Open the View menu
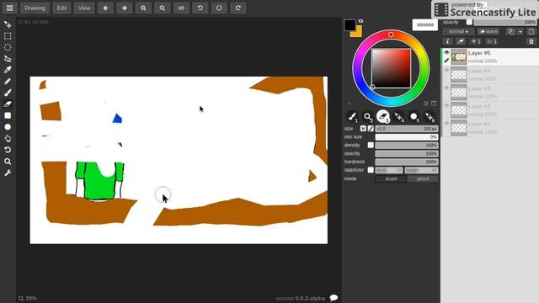Image resolution: width=539 pixels, height=303 pixels. [x=84, y=8]
